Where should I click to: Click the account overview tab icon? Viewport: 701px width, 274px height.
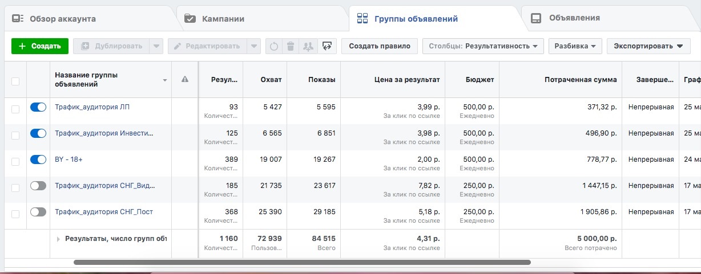[18, 18]
